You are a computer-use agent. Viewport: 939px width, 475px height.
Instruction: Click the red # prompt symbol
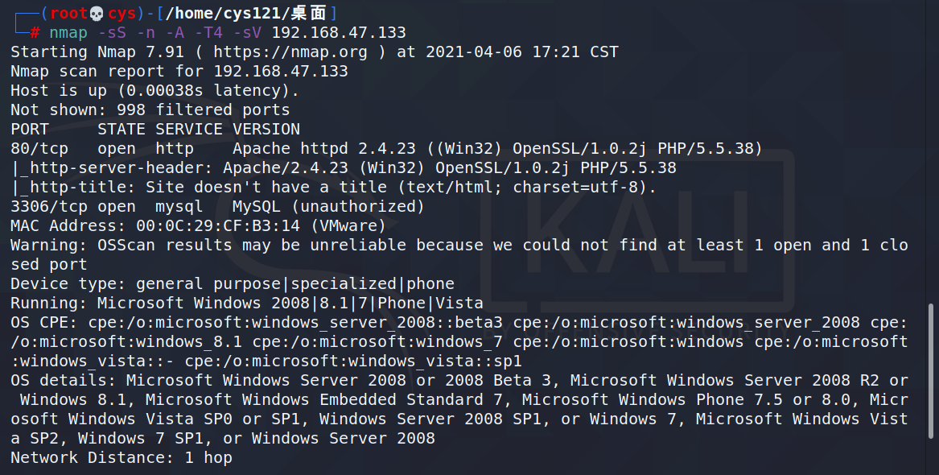35,32
